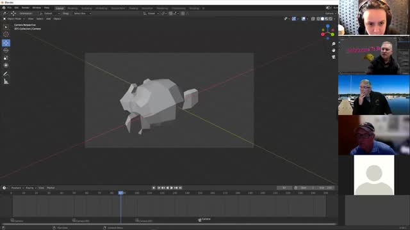Toggle the timeline preview range clock icon
The width and height of the screenshot is (410, 230).
tap(296, 188)
